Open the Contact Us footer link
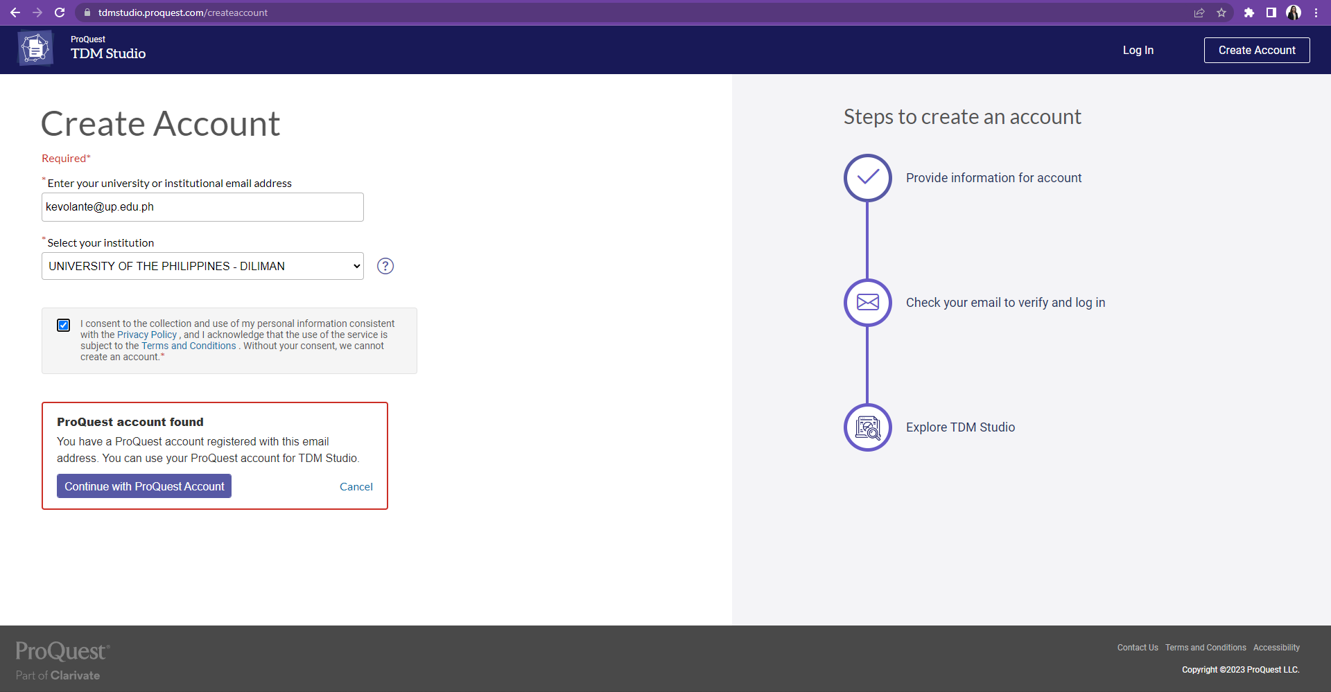Image resolution: width=1331 pixels, height=692 pixels. (1137, 648)
